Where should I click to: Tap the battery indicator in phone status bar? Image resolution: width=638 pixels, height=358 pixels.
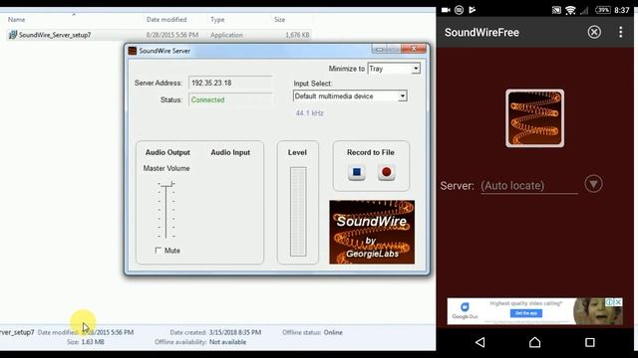coord(603,10)
